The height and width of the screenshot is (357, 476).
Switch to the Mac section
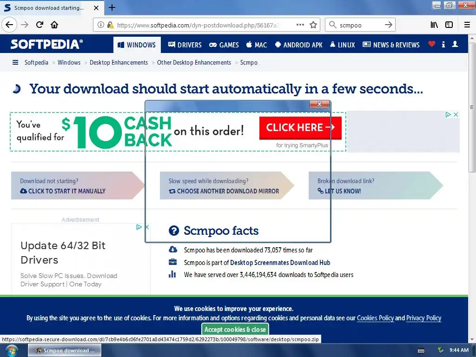click(257, 45)
